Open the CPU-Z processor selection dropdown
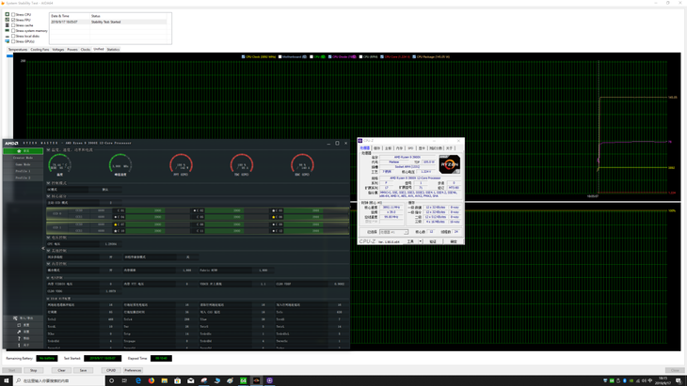 point(393,232)
